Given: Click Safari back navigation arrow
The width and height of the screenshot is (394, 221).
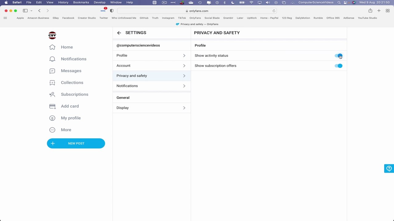Looking at the screenshot, I should [x=39, y=11].
